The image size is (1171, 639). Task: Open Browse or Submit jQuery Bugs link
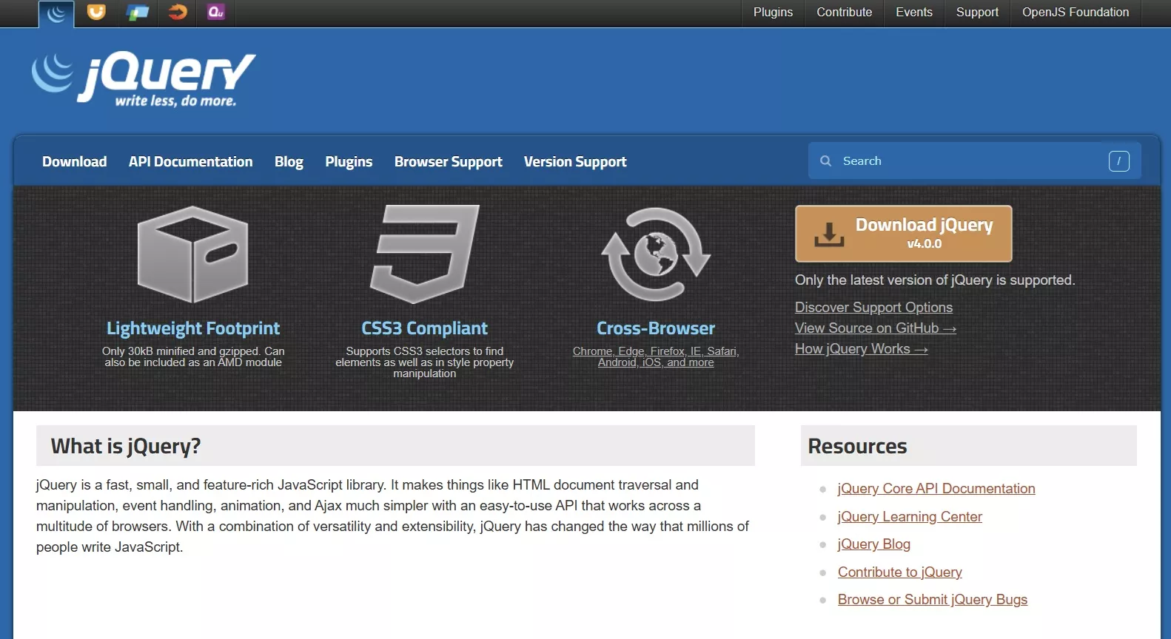tap(933, 600)
